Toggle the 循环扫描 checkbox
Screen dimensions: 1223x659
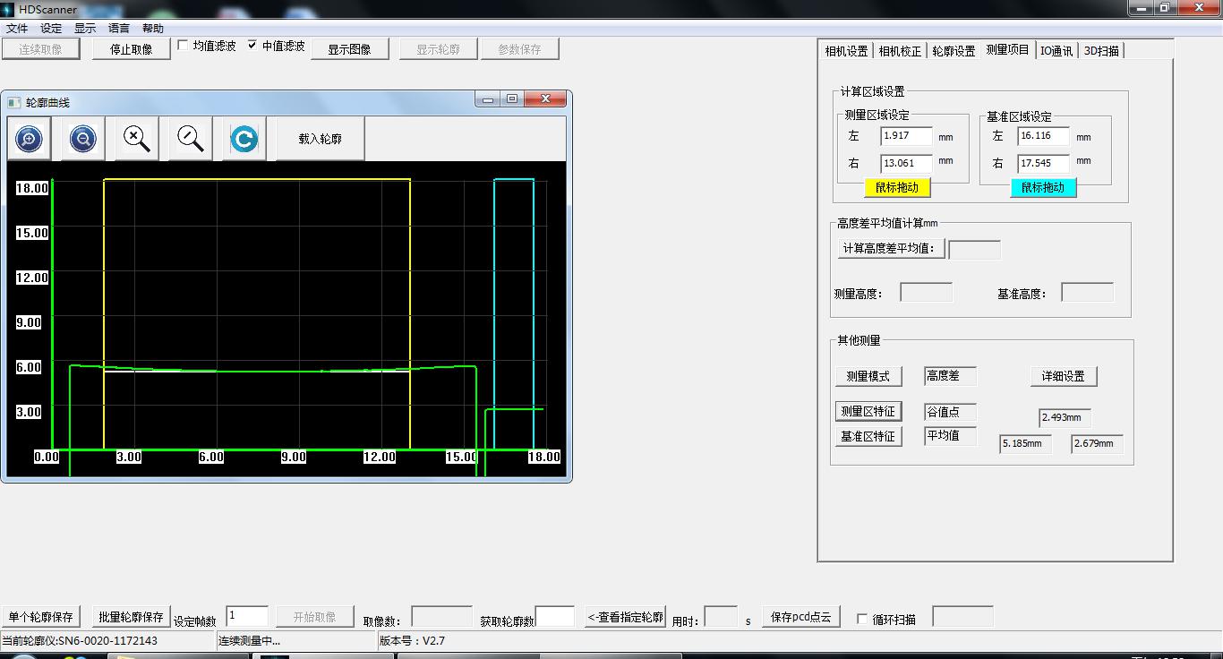tap(862, 619)
